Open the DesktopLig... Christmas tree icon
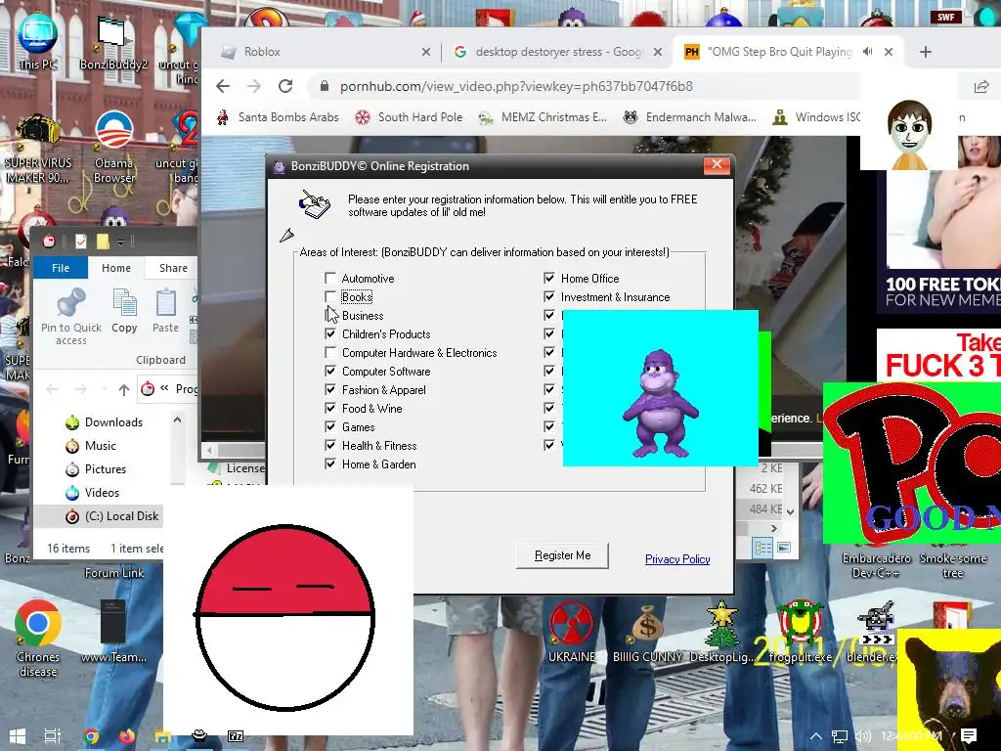 722,631
